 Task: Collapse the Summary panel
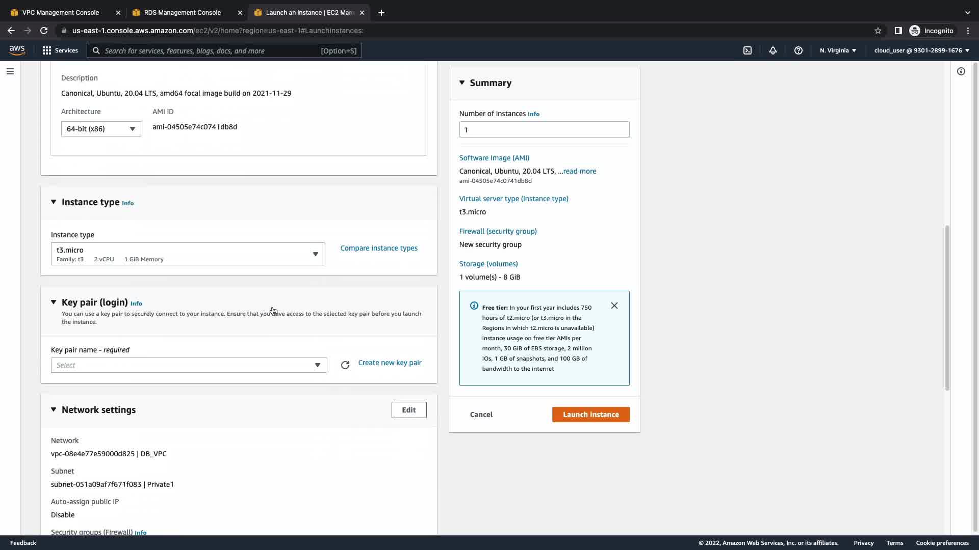(462, 82)
